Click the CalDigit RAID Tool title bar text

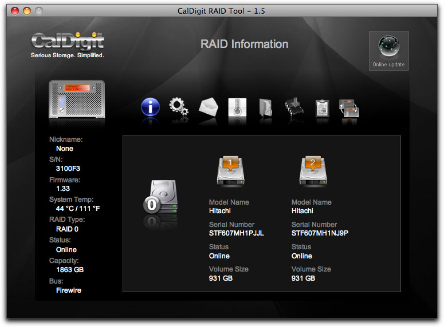[221, 11]
